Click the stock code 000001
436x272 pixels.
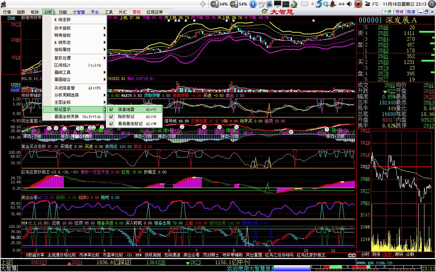[371, 20]
